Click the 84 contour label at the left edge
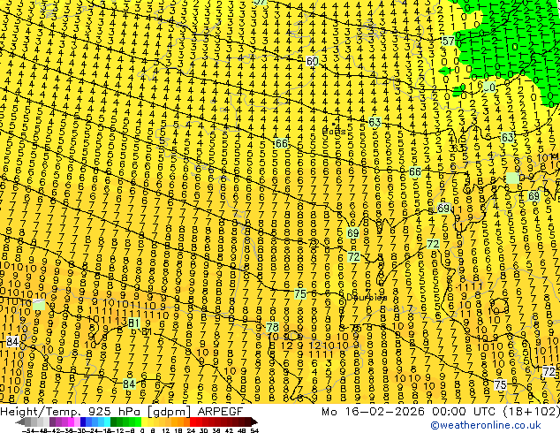 [x=12, y=342]
